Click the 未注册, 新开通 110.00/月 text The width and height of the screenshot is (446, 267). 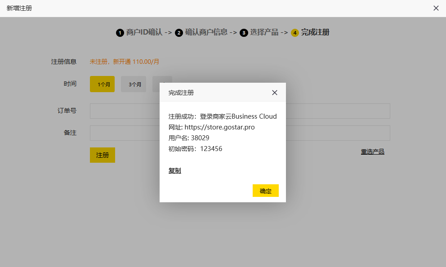coord(124,62)
